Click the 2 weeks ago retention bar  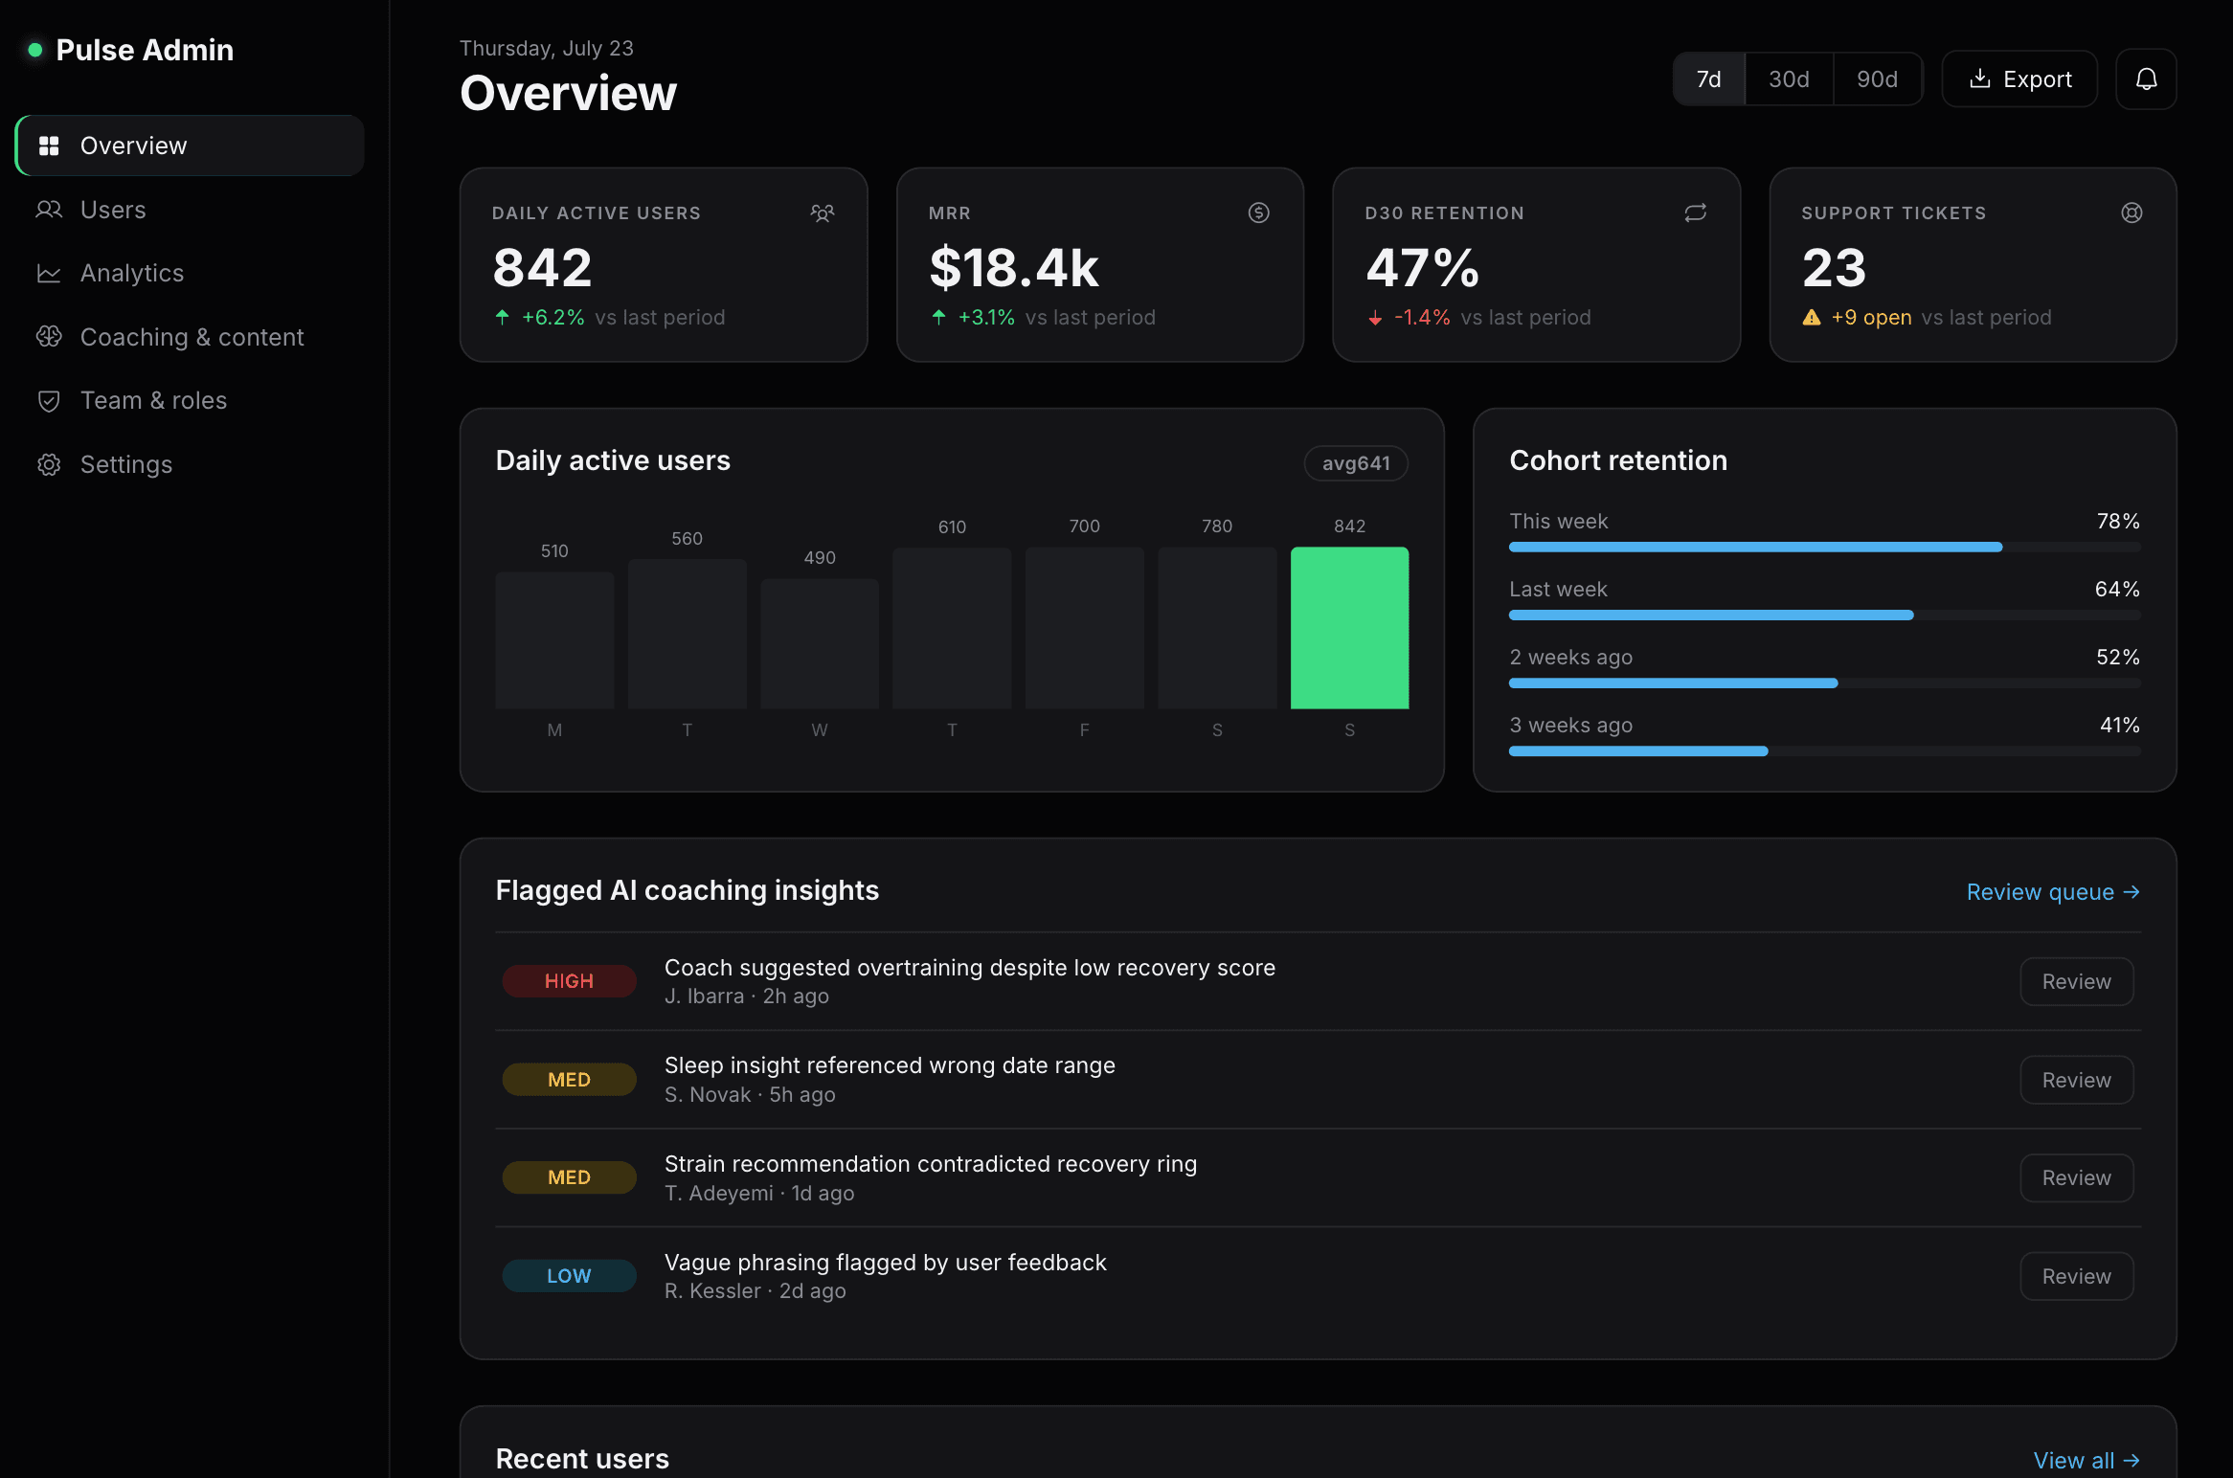click(x=1824, y=683)
